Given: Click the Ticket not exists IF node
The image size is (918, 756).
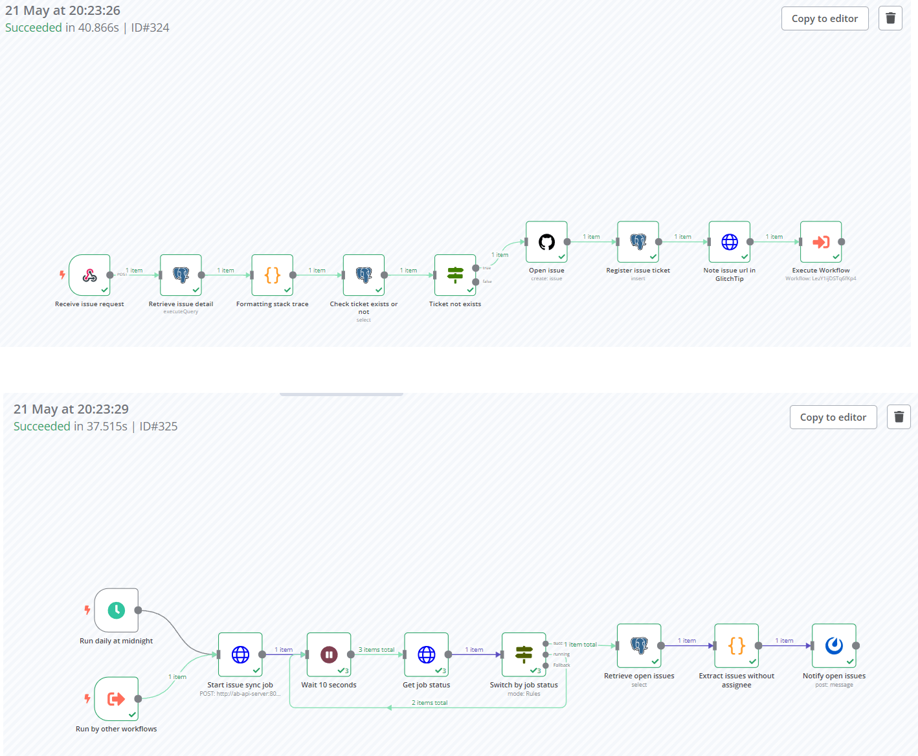Looking at the screenshot, I should pyautogui.click(x=455, y=276).
